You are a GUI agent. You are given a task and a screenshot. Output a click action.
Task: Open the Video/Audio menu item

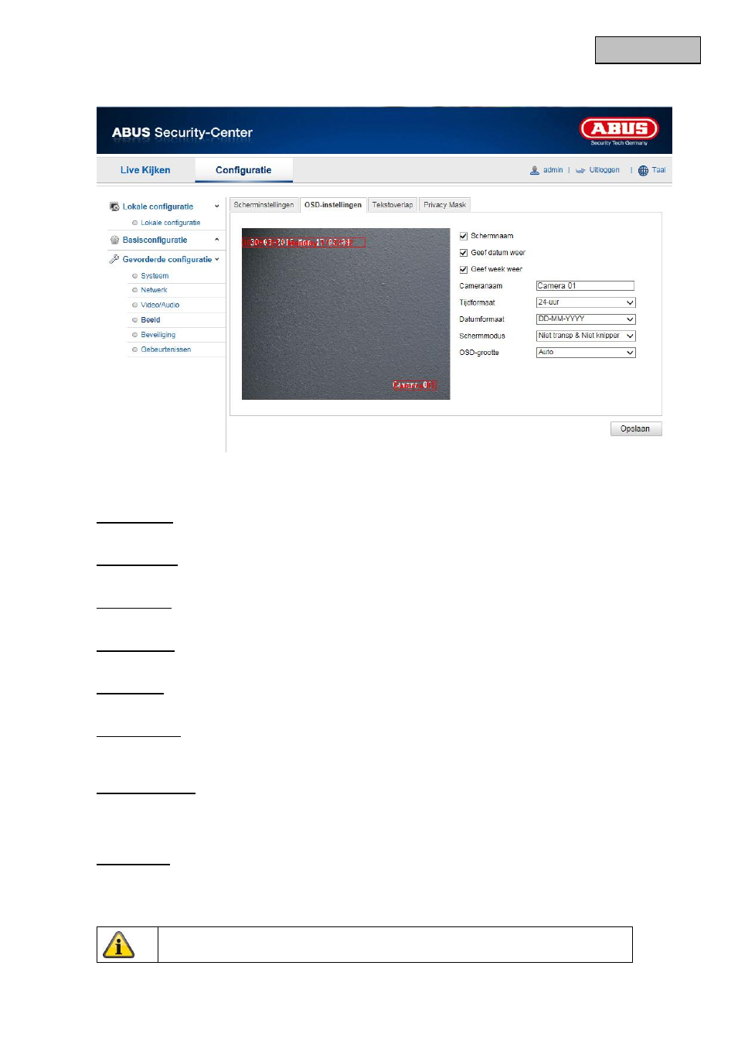[160, 305]
